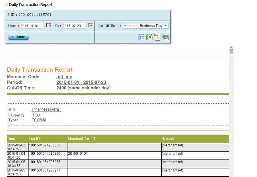Click time cell 2015-01-05 16:37:13
This screenshot has width=257, height=177.
[x=18, y=172]
